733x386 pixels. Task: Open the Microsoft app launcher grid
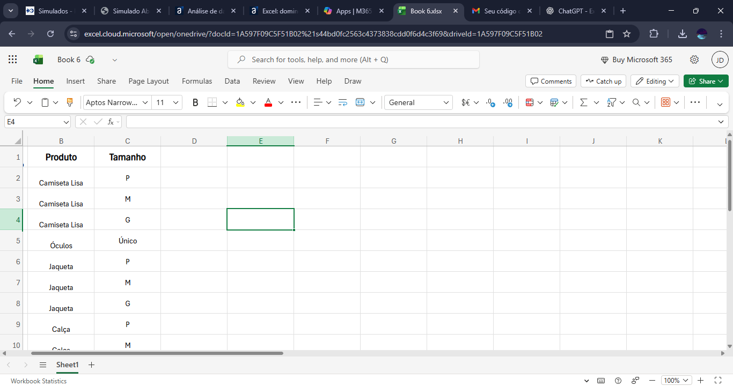(x=13, y=60)
